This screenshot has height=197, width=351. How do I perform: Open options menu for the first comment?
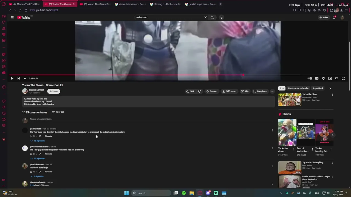pos(272,130)
